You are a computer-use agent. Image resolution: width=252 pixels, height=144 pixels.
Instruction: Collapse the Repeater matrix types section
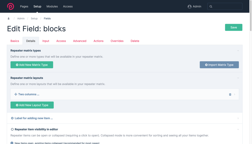(238, 51)
